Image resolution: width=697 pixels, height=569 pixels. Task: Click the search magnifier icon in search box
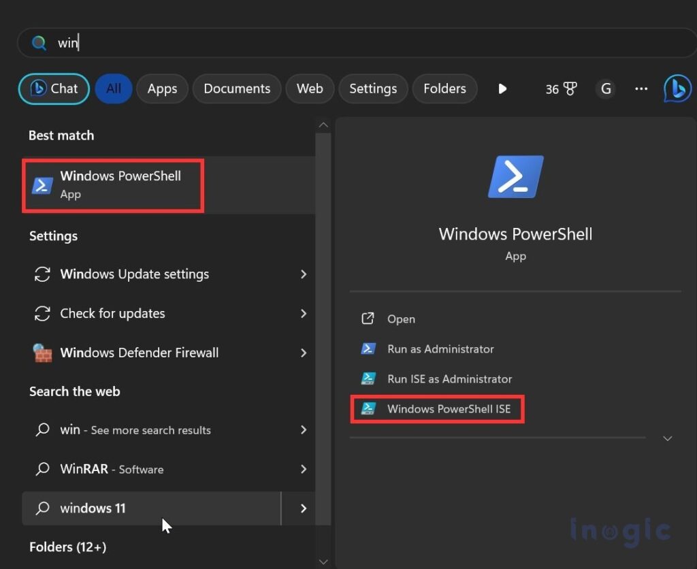tap(39, 43)
